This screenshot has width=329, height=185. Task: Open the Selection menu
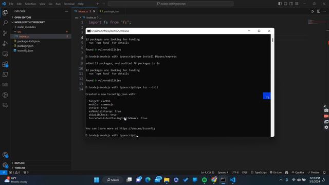30,4
